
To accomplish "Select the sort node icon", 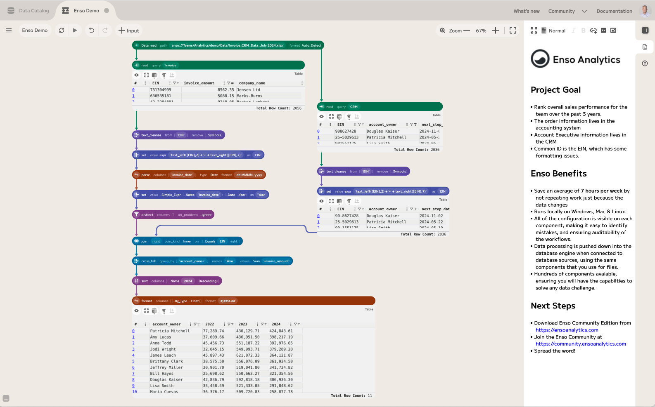I will pyautogui.click(x=136, y=281).
